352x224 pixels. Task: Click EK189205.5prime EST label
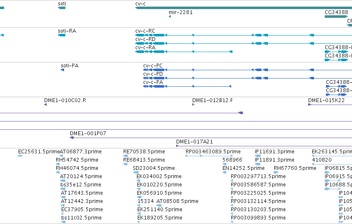click(x=160, y=218)
